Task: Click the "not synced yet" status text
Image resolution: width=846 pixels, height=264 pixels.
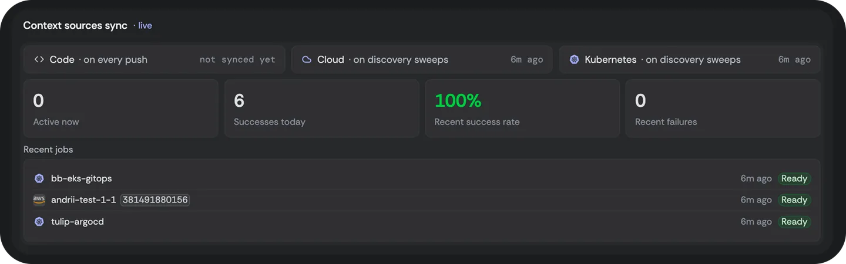Action: [237, 59]
